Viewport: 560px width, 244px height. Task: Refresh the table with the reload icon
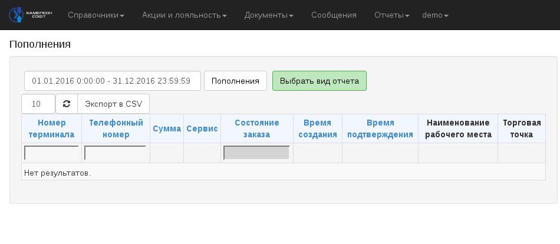67,104
